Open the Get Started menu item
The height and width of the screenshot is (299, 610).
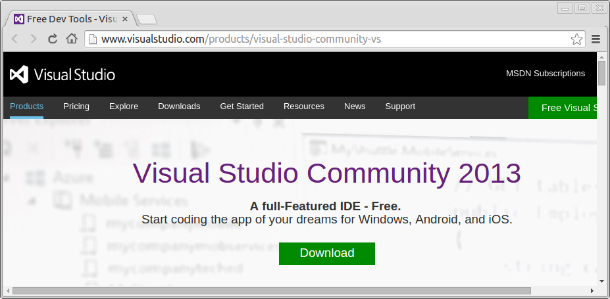pos(242,106)
